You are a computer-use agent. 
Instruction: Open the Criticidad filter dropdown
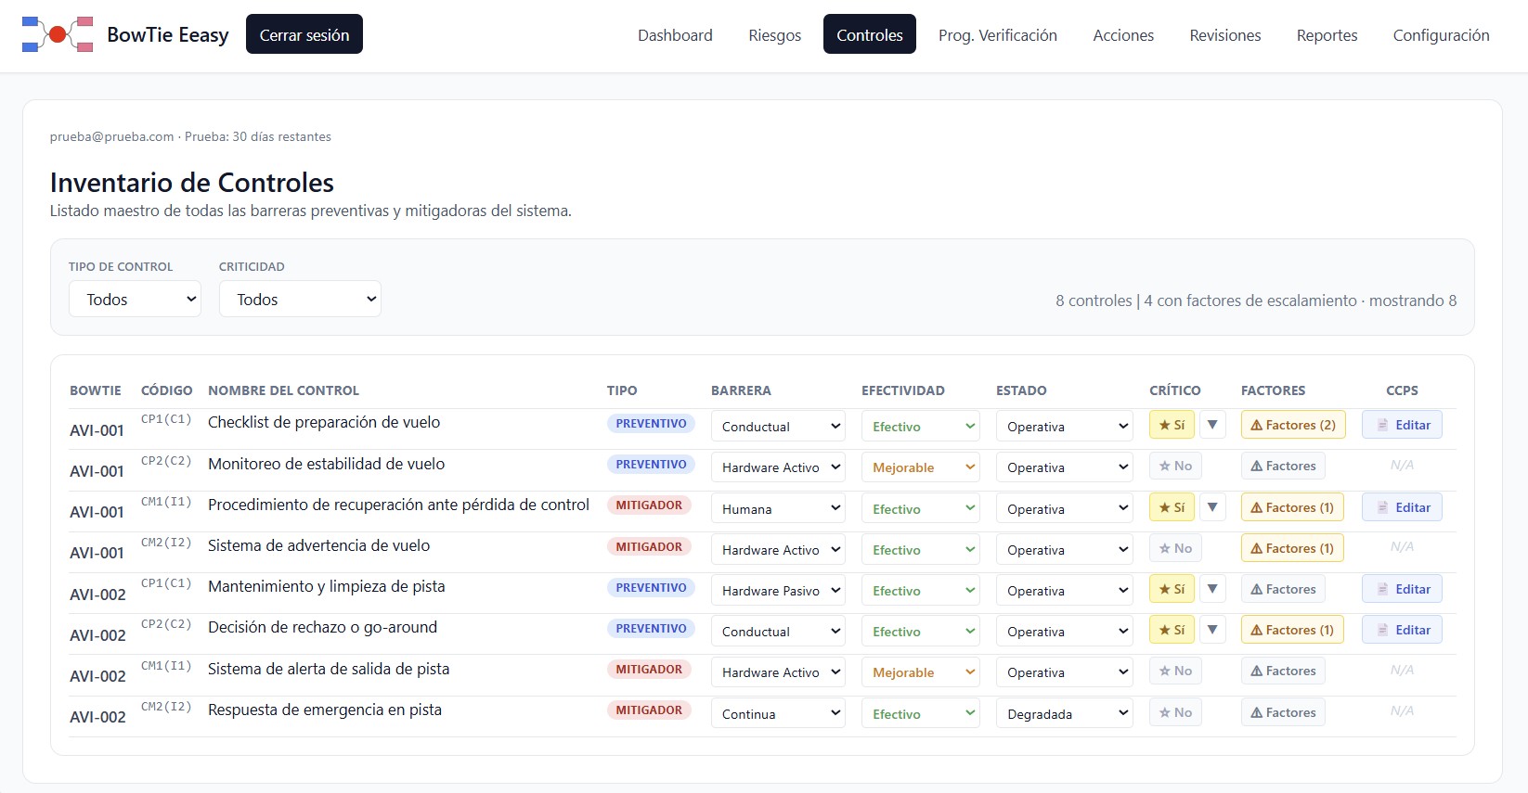pyautogui.click(x=300, y=299)
